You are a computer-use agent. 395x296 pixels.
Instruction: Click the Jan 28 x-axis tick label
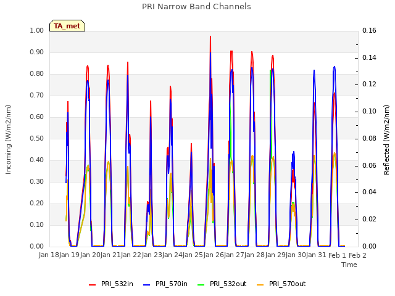click(255, 255)
